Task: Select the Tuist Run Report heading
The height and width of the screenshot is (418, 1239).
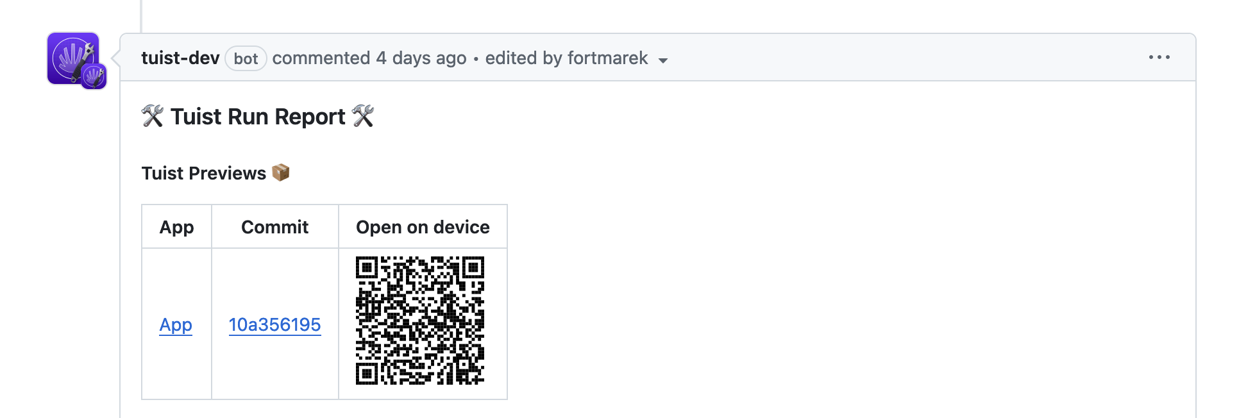Action: coord(258,116)
